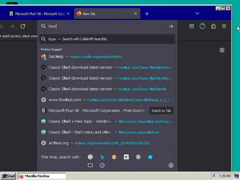Open archive.org PLUS98.ISO download suggestion
Screen dimensions: 240x180
click(107, 143)
